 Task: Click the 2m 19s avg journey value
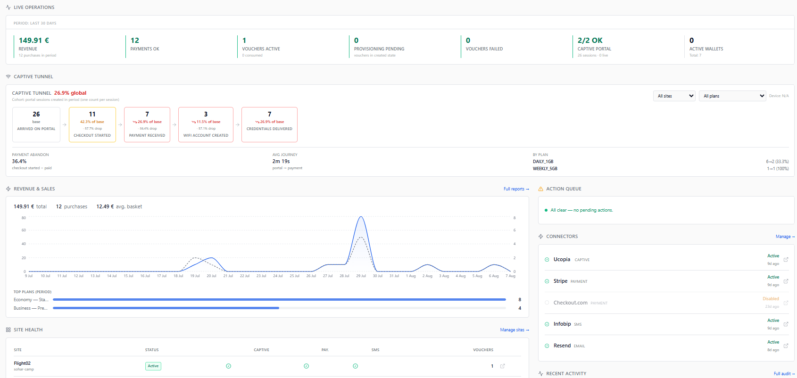click(x=281, y=161)
